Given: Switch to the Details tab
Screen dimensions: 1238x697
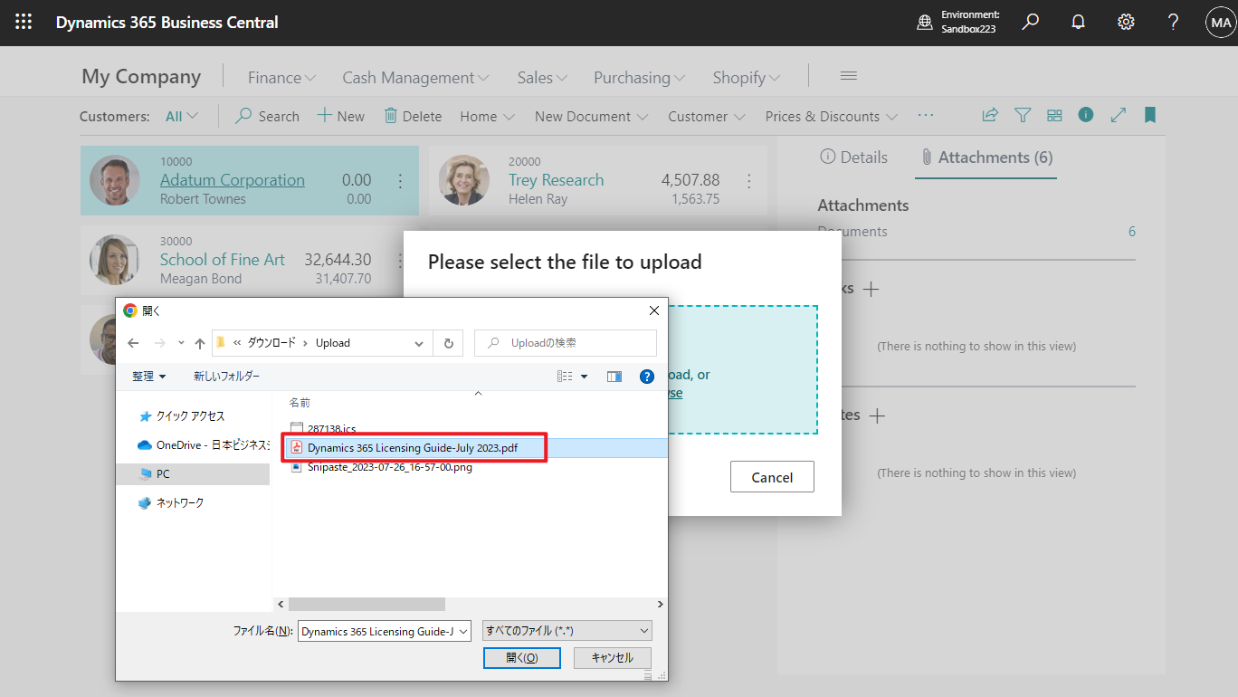Looking at the screenshot, I should (853, 157).
